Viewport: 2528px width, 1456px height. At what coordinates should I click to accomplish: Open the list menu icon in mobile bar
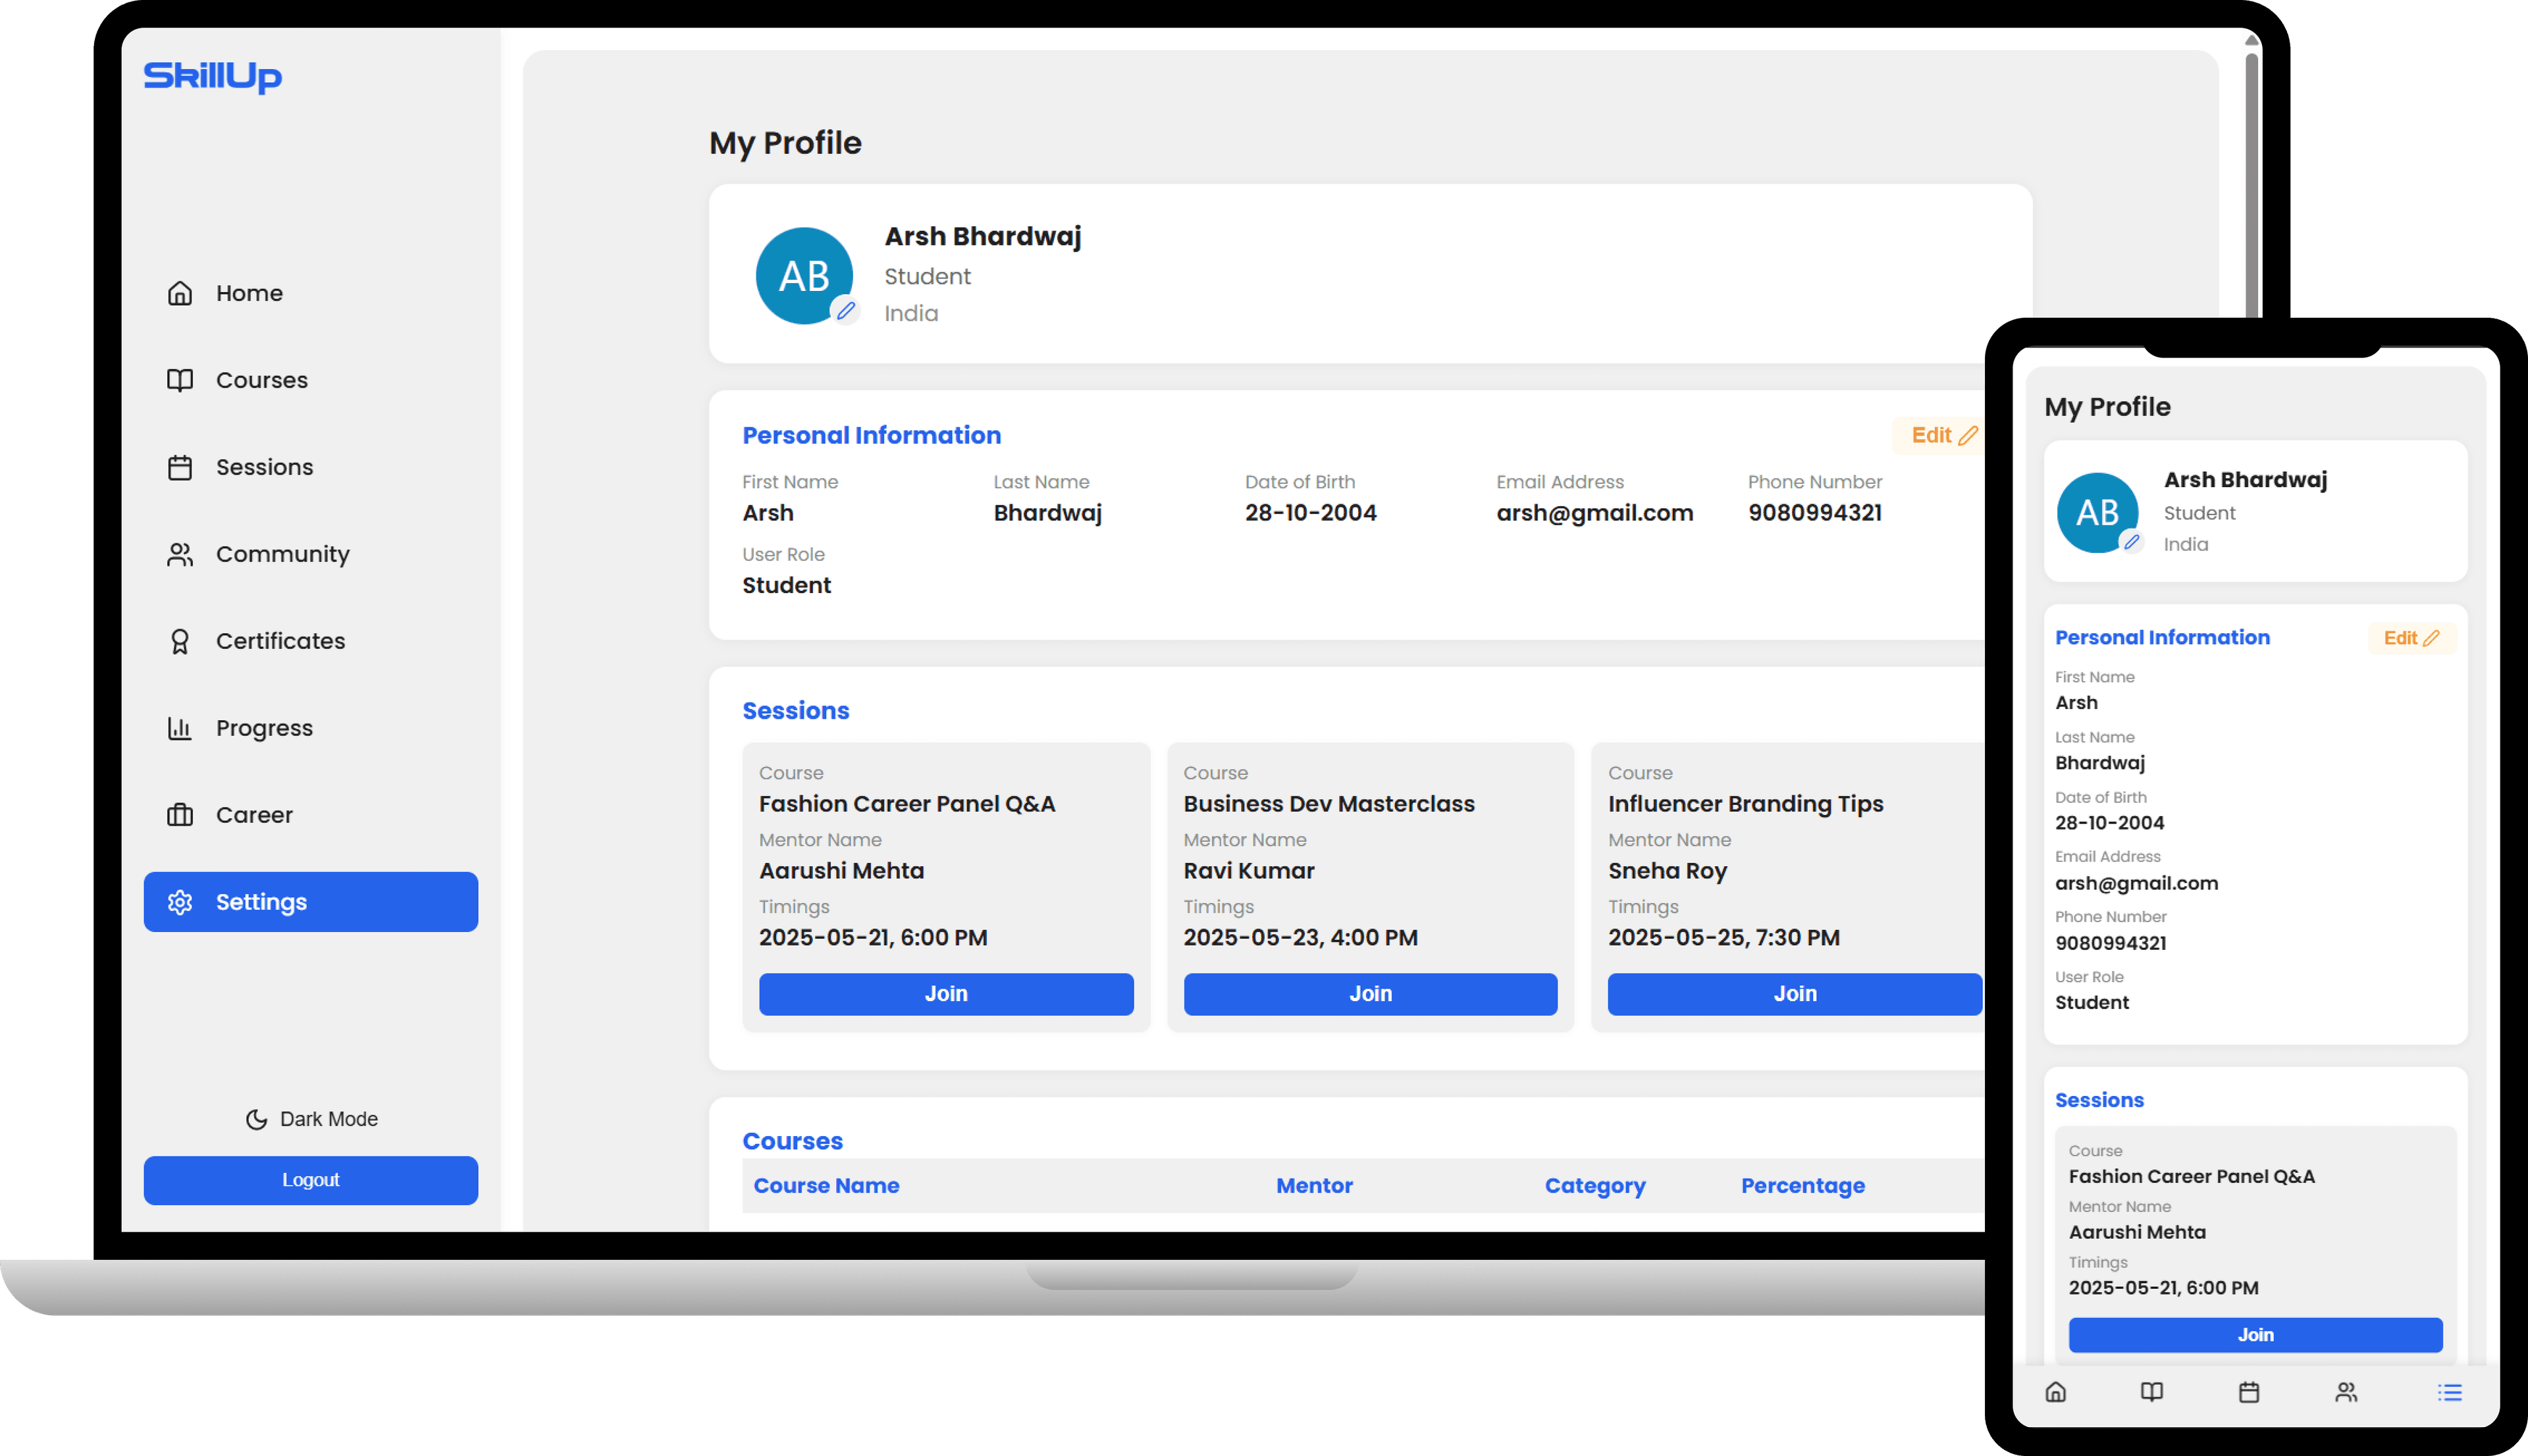click(x=2450, y=1392)
